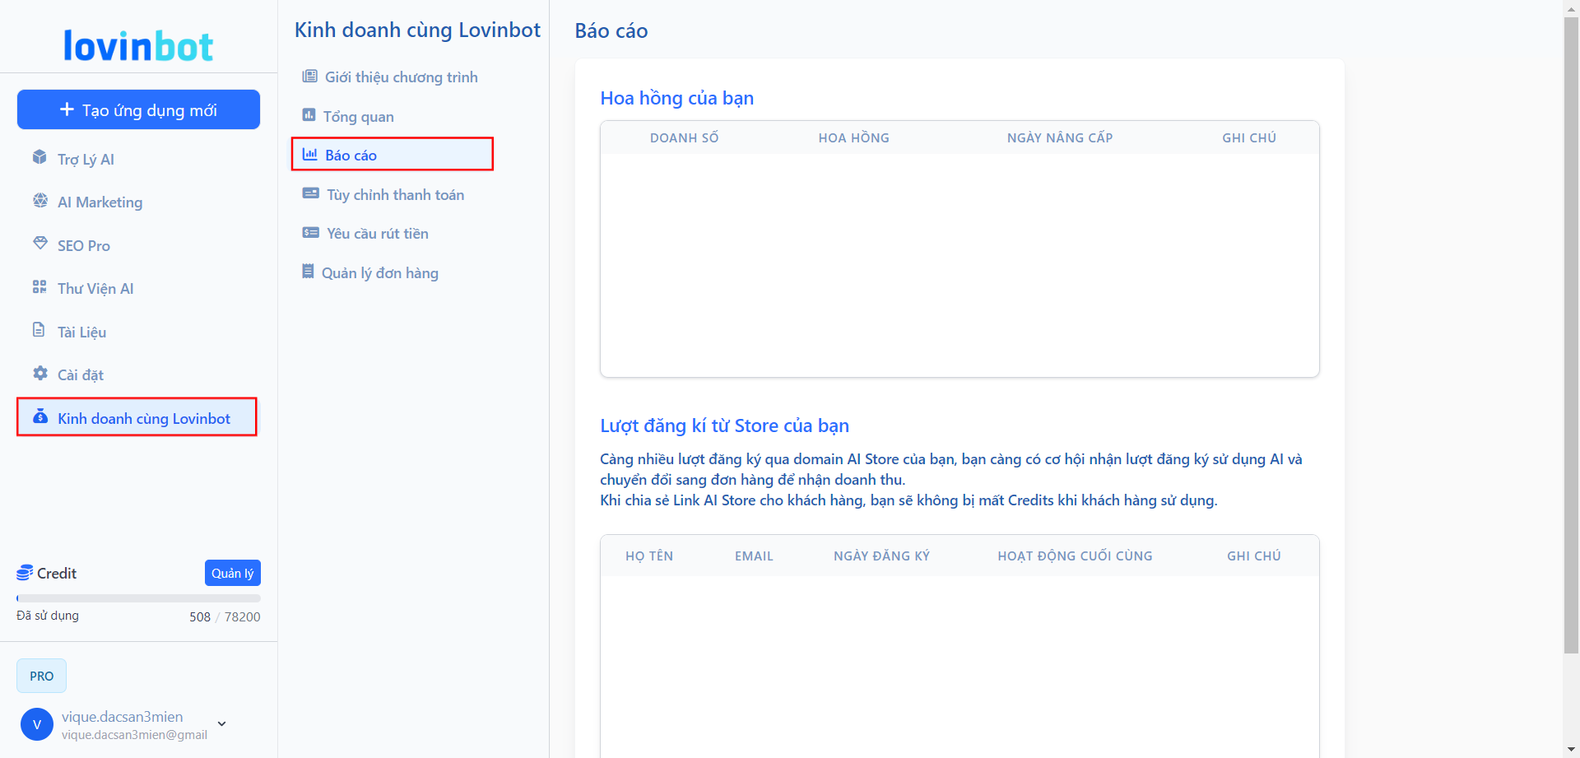Click the PRO plan badge
This screenshot has width=1580, height=758.
41,676
